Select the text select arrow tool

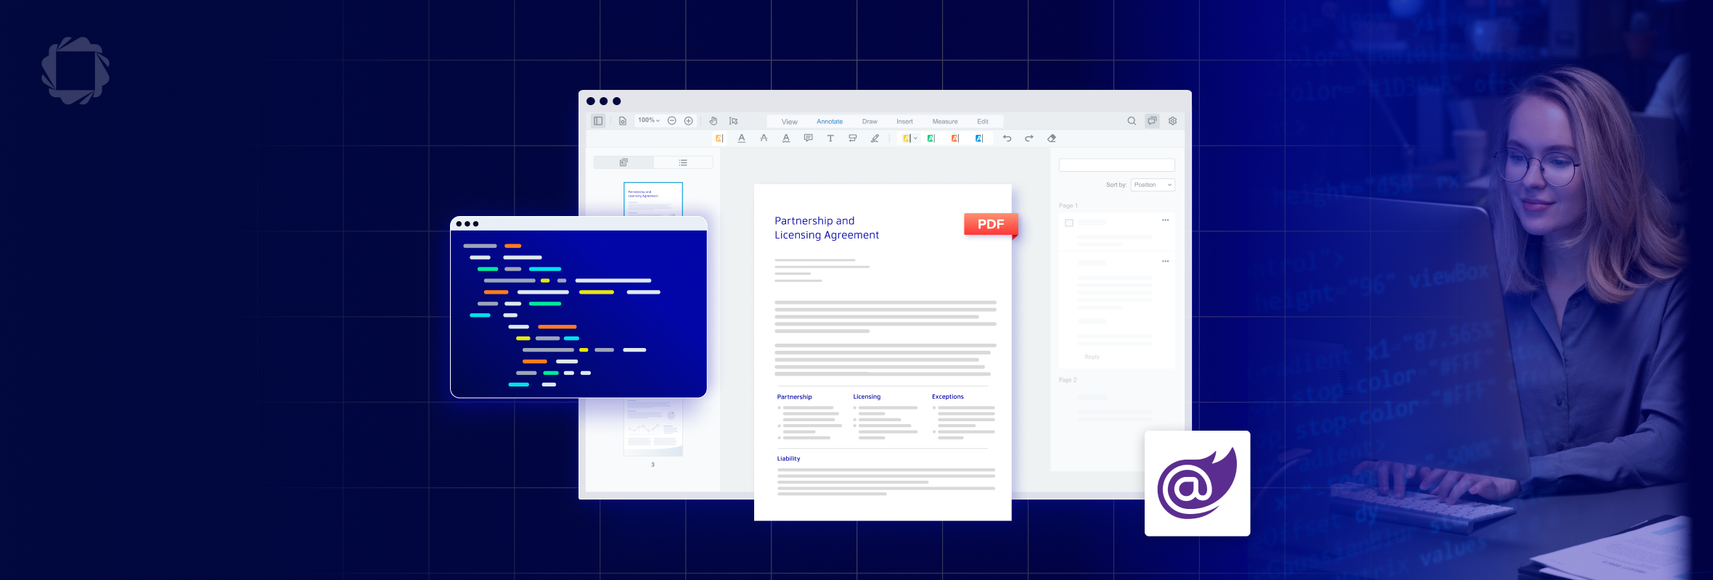[x=734, y=121]
